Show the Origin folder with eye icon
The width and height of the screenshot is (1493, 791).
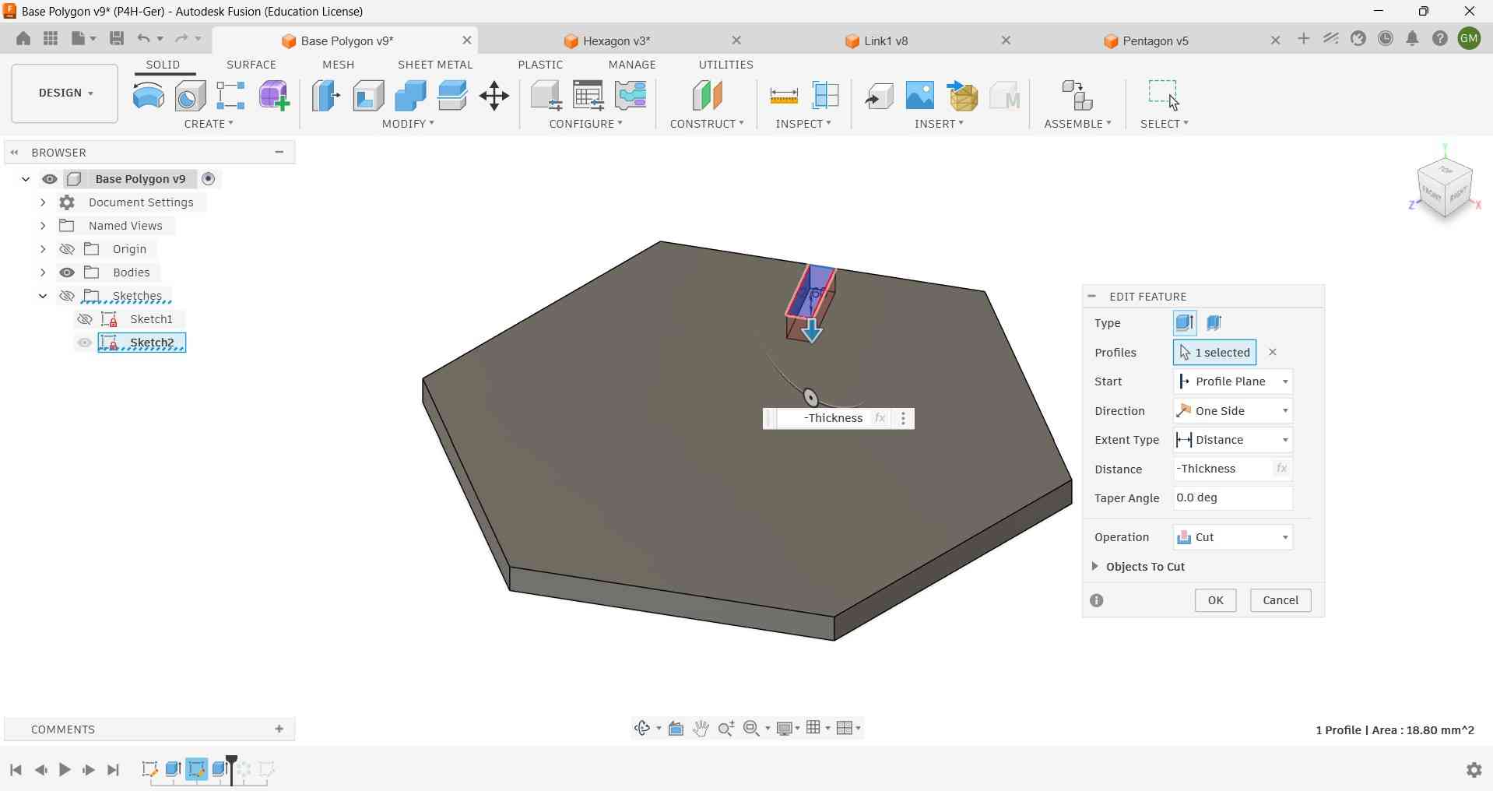tap(67, 249)
